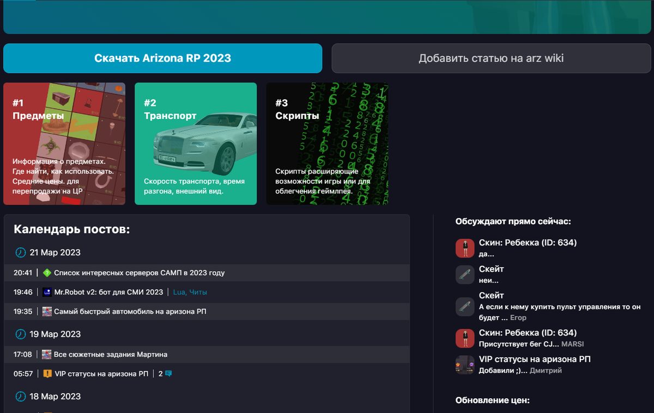Click the 'Добавили ;)...' comment text
Screen dimensions: 654x413
click(503, 370)
